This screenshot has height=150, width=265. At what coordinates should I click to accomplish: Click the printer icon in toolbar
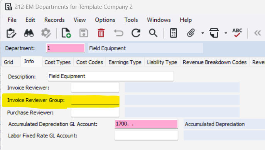214,33
